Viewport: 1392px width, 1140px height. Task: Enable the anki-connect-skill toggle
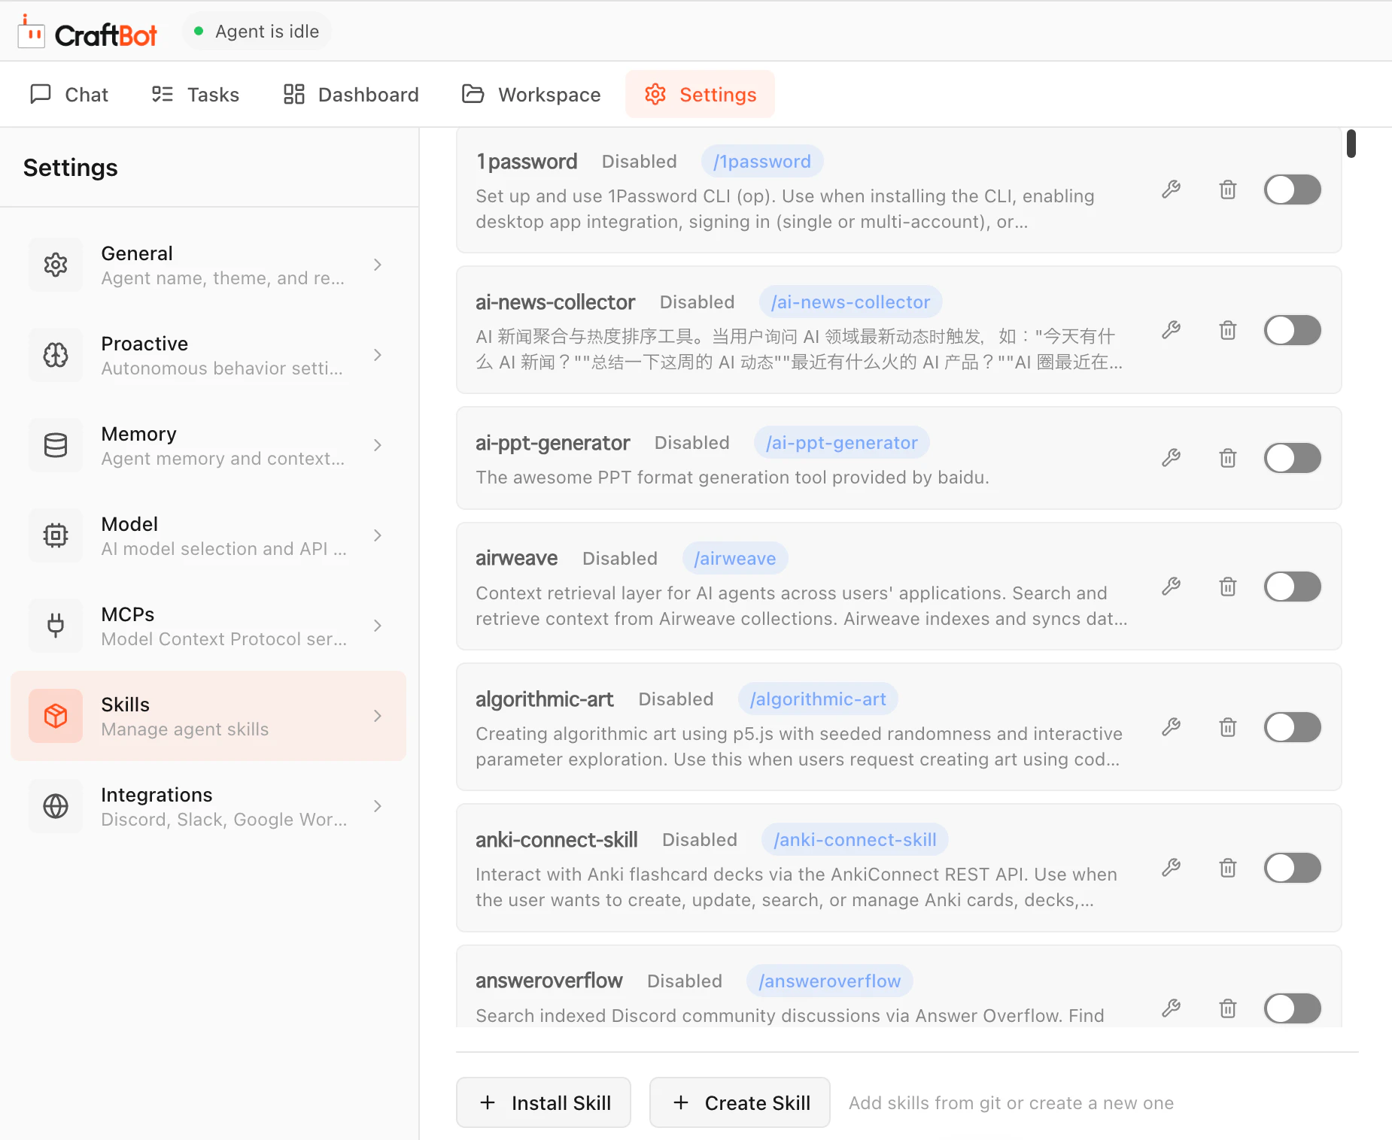pos(1293,868)
